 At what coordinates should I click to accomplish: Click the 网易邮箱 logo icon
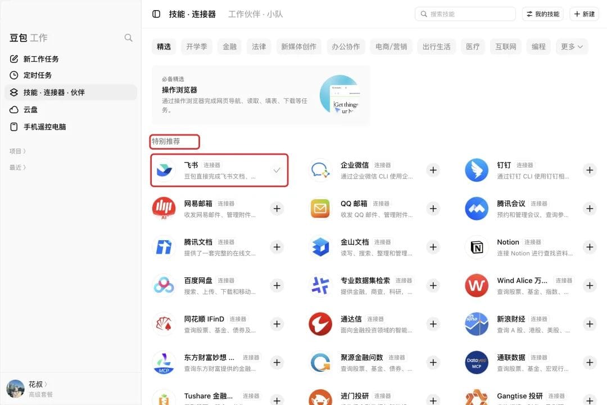point(164,209)
